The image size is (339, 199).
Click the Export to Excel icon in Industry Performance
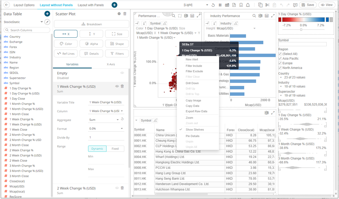click(x=261, y=16)
